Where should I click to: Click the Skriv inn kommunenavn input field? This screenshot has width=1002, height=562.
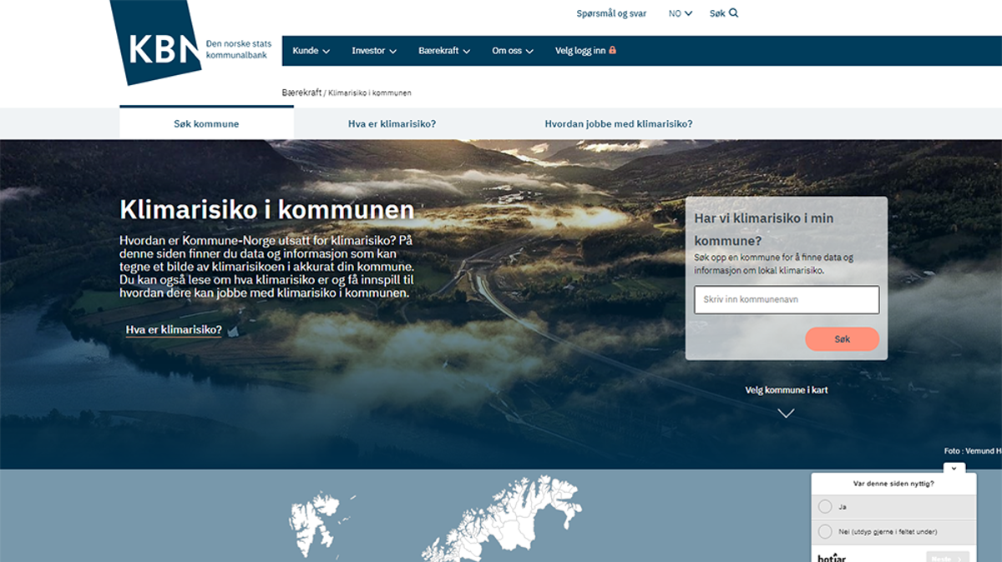[787, 299]
